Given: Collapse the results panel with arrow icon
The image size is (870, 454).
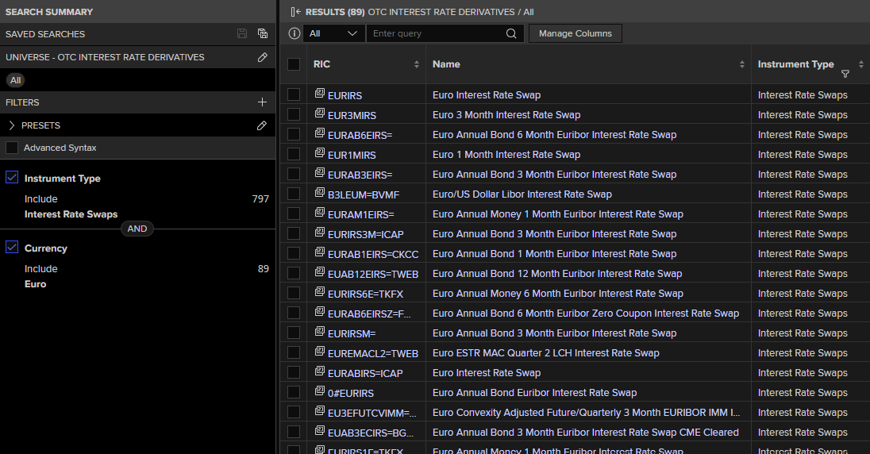Looking at the screenshot, I should coord(296,12).
